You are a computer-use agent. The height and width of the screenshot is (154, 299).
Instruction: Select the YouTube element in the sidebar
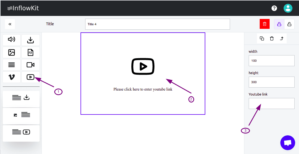(x=31, y=77)
